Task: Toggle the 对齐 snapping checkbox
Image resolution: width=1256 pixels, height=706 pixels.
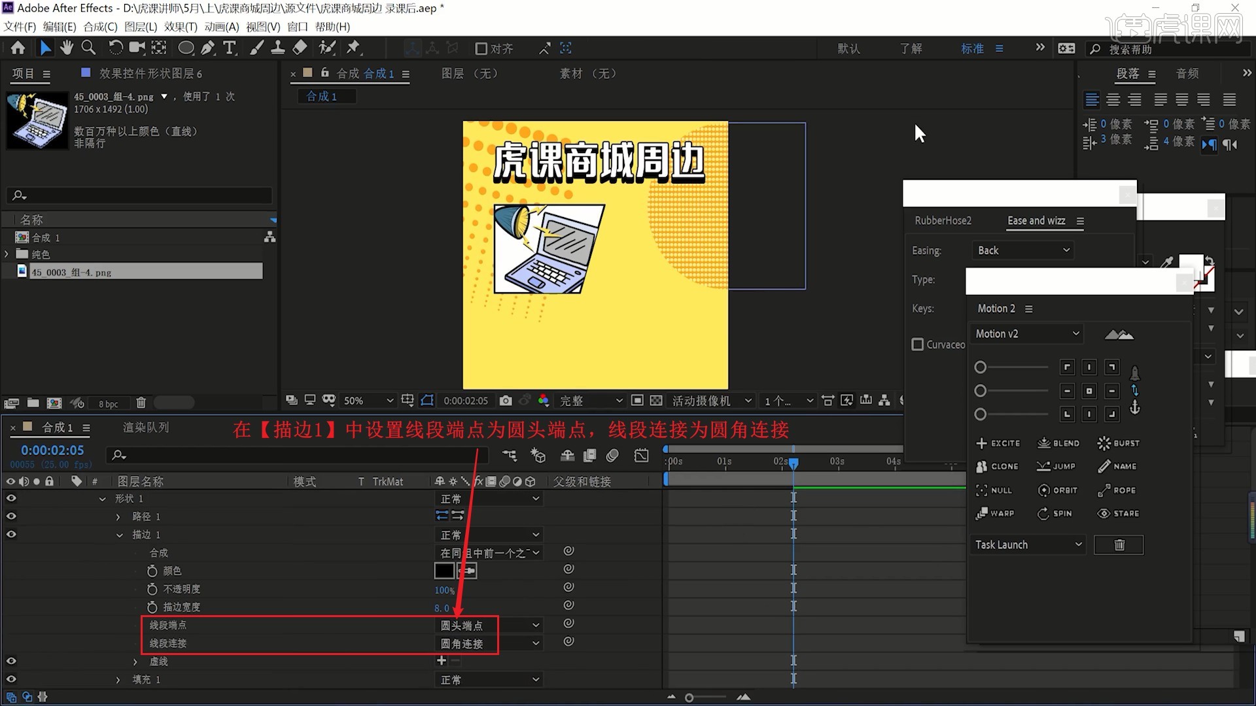Action: pos(481,48)
